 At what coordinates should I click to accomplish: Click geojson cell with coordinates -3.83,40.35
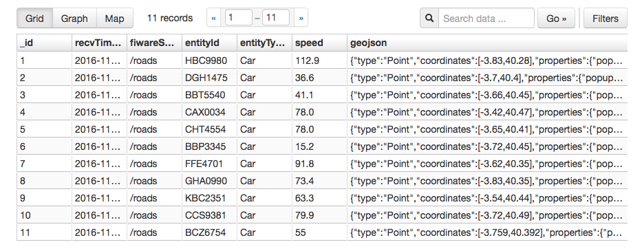pos(487,181)
